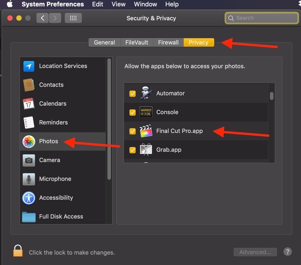Open the Help menu

coord(172,4)
